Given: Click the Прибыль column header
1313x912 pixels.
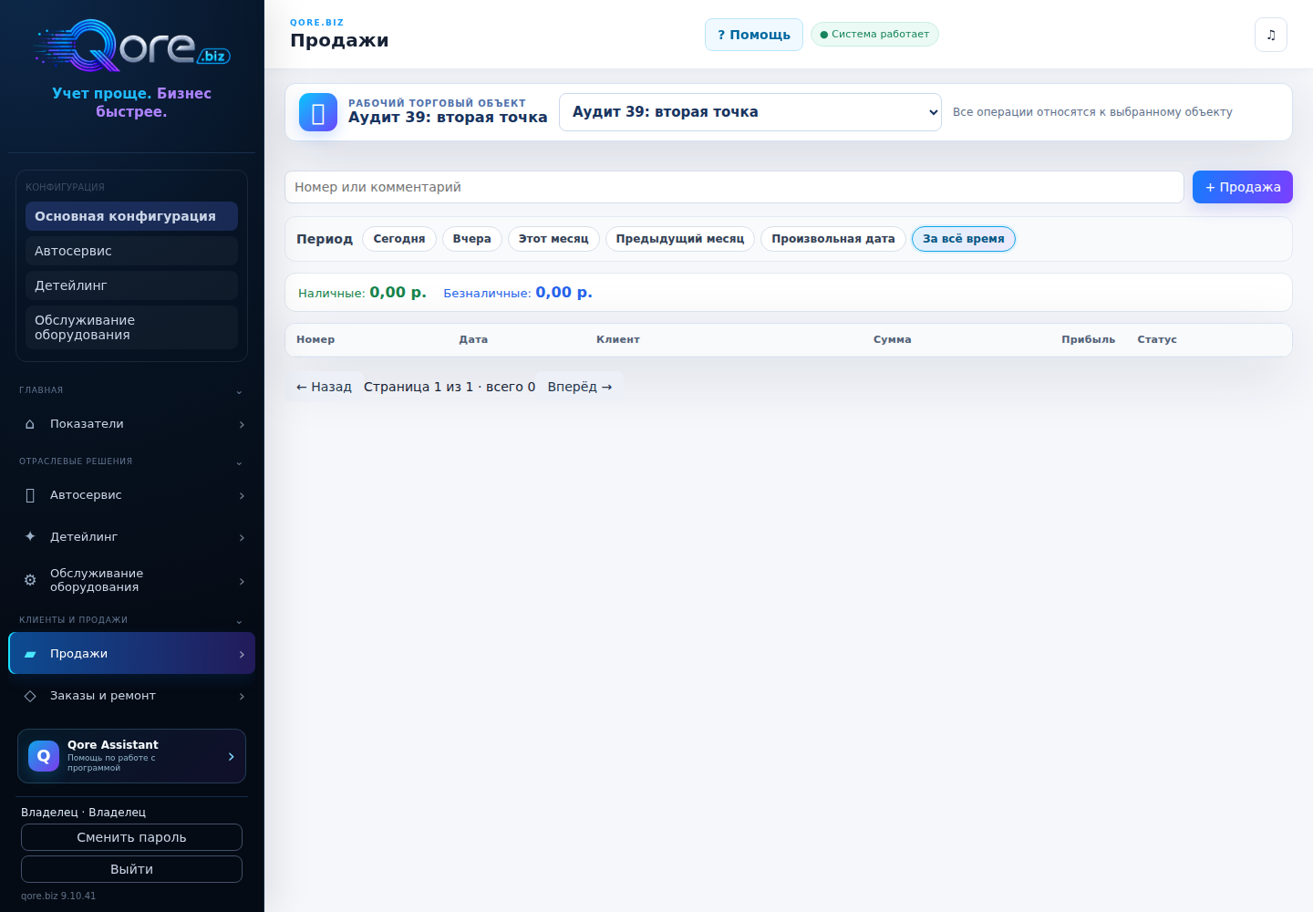Looking at the screenshot, I should [x=1089, y=339].
